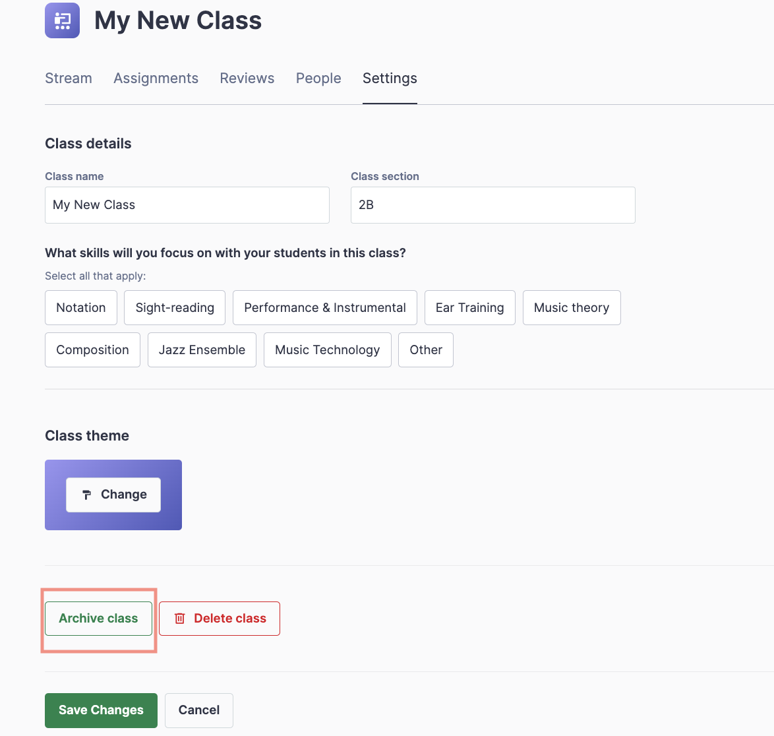774x736 pixels.
Task: Open the Stream tab
Action: tap(69, 78)
